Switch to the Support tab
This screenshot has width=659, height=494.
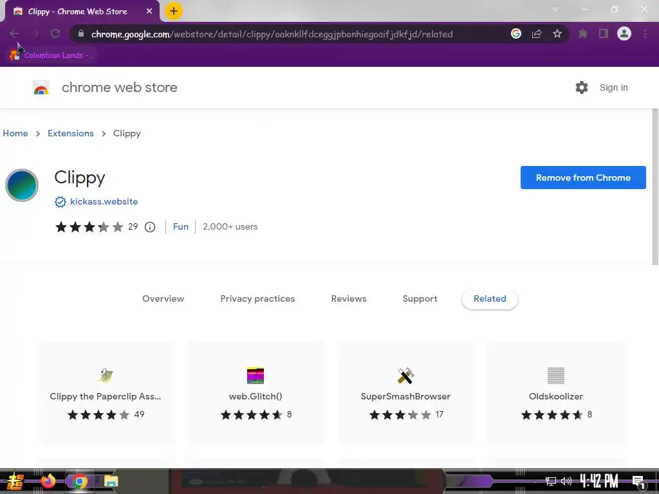click(x=420, y=298)
